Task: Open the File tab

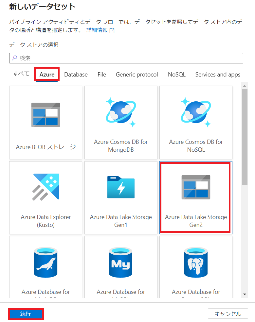Action: pyautogui.click(x=102, y=74)
